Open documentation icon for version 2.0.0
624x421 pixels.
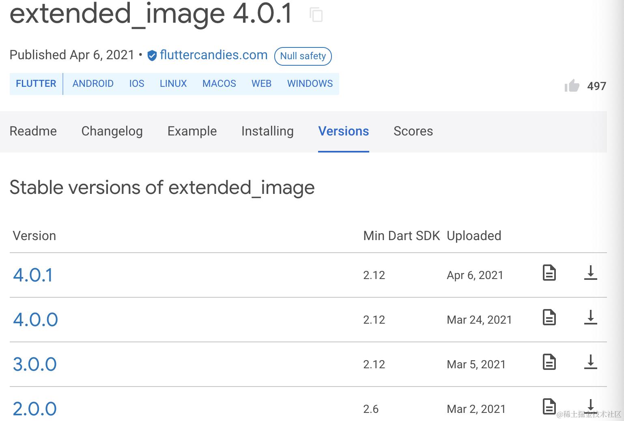(549, 406)
